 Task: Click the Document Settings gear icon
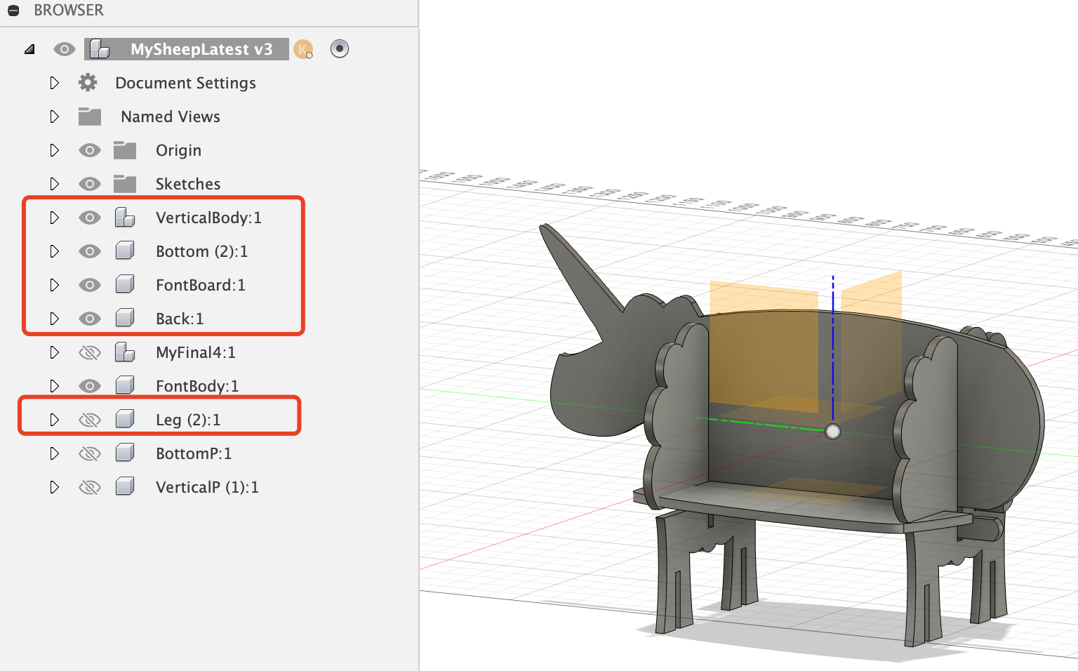[x=88, y=83]
